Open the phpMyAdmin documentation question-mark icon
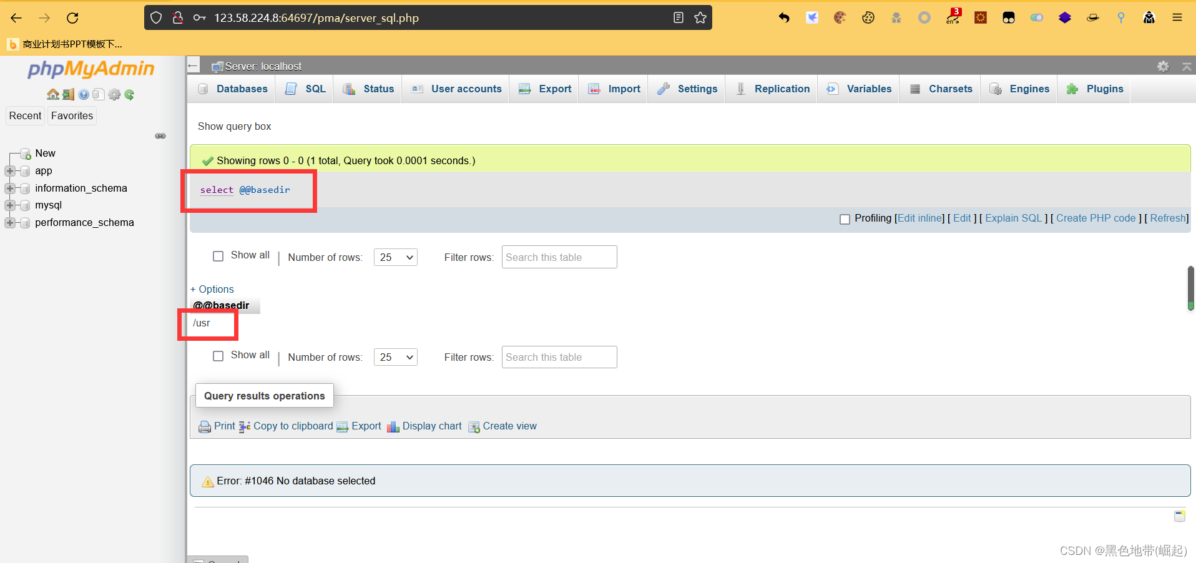 tap(82, 94)
